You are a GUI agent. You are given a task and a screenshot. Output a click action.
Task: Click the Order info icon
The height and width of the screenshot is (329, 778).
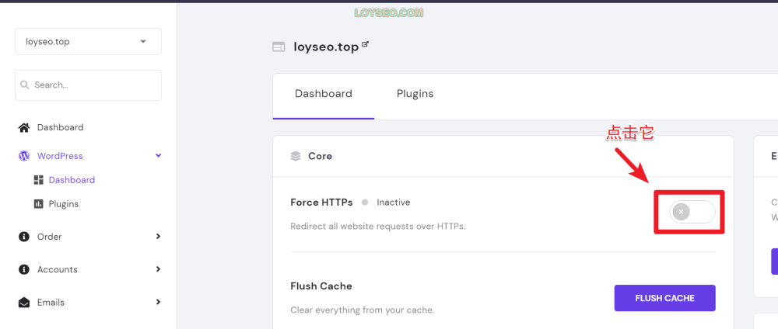pyautogui.click(x=23, y=237)
